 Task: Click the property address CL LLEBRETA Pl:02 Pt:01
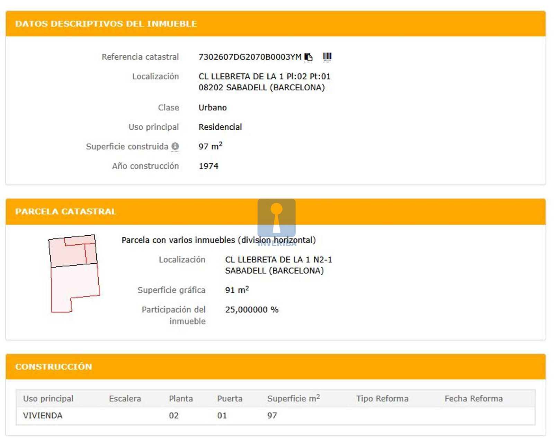click(x=264, y=76)
